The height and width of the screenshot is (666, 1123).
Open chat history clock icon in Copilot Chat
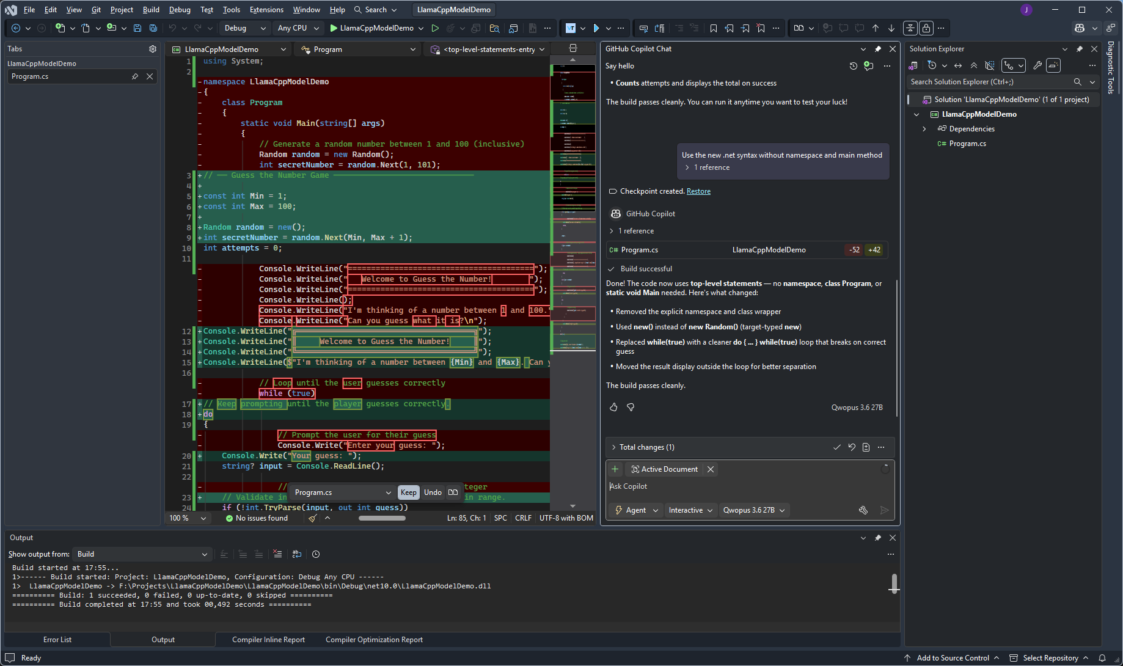(854, 66)
